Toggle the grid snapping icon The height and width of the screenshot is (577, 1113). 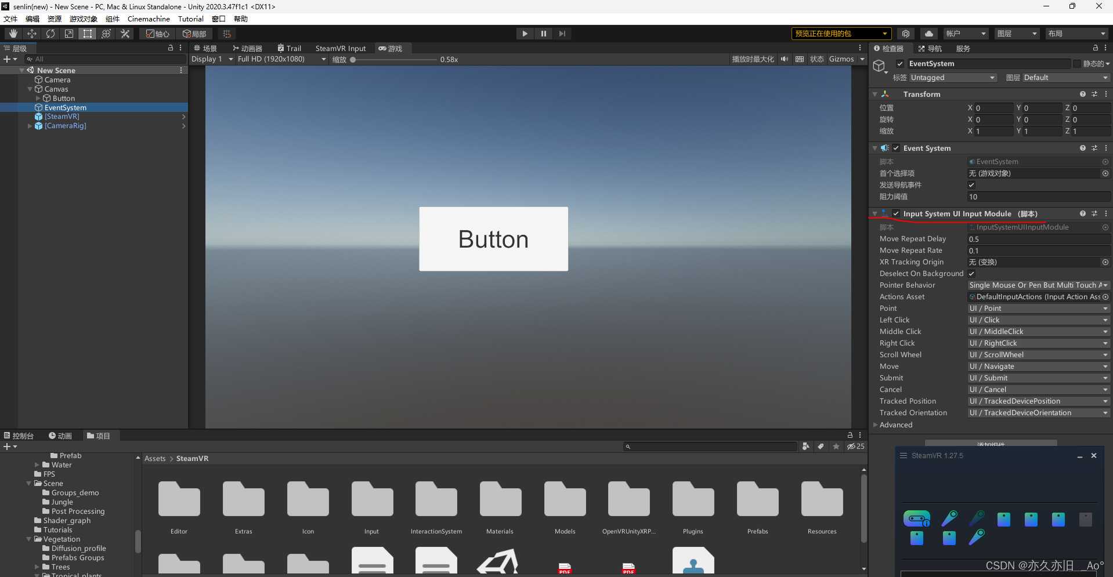[227, 34]
